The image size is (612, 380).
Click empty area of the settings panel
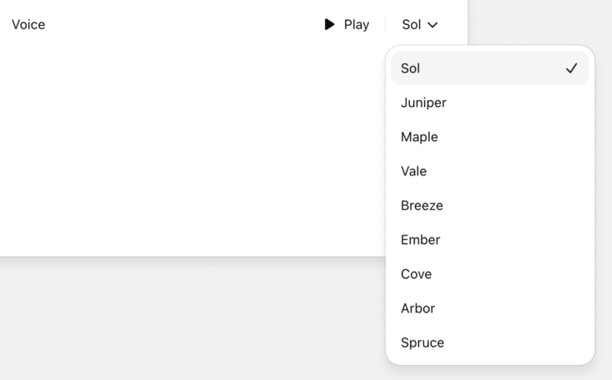tap(187, 149)
